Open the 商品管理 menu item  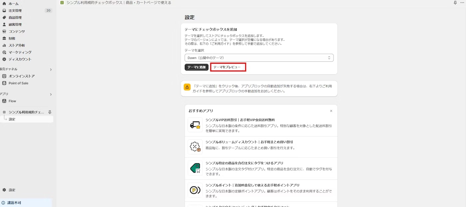(17, 17)
